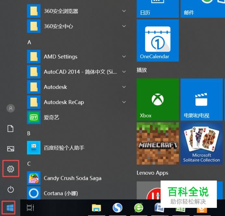Open the 百度经验个人助手 app icon
Screen dimensions: 225x216
(34, 148)
